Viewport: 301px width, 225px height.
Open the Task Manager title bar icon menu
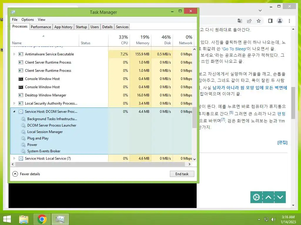pos(13,12)
